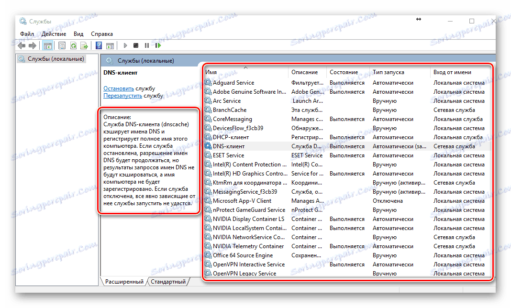Sort by the Имя column header

(x=246, y=72)
